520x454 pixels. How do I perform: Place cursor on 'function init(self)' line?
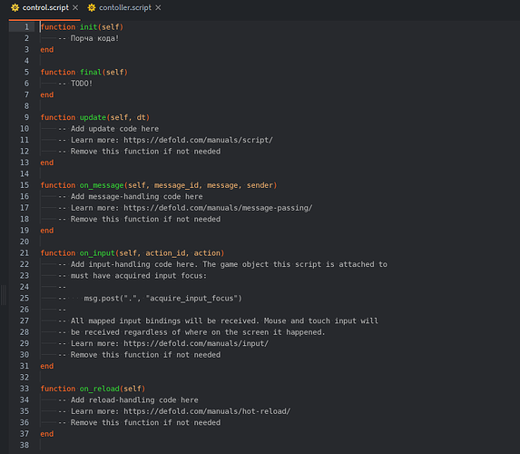[x=82, y=27]
